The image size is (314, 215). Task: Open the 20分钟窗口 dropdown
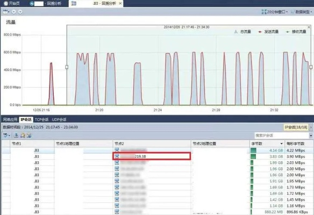pyautogui.click(x=275, y=12)
